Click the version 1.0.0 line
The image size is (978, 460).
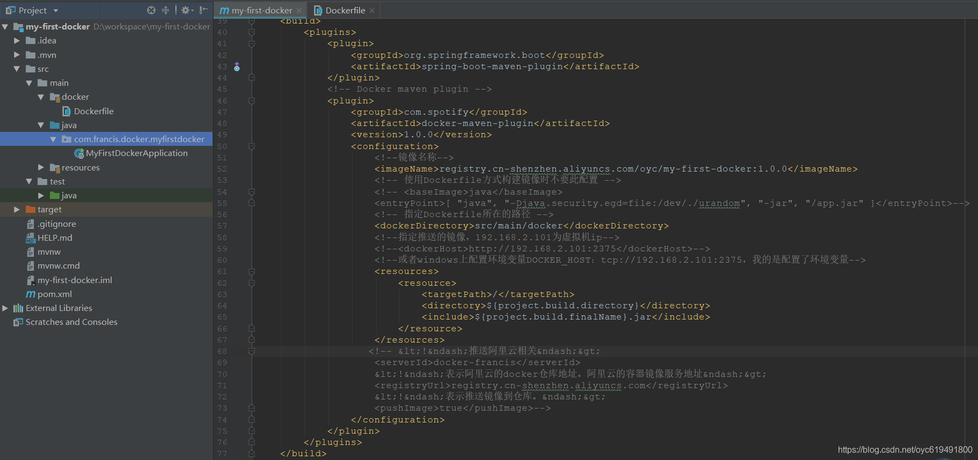coord(421,135)
